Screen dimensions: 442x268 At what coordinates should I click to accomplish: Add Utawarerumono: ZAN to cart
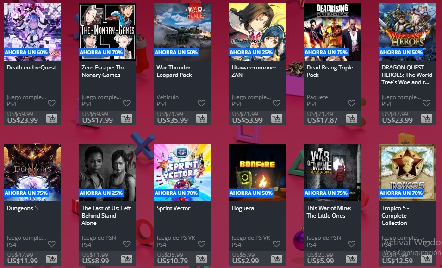277,118
